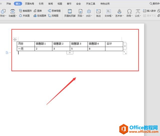Expand the 水印 dropdown arrow
Screen dimensions: 160x136
(91, 16)
